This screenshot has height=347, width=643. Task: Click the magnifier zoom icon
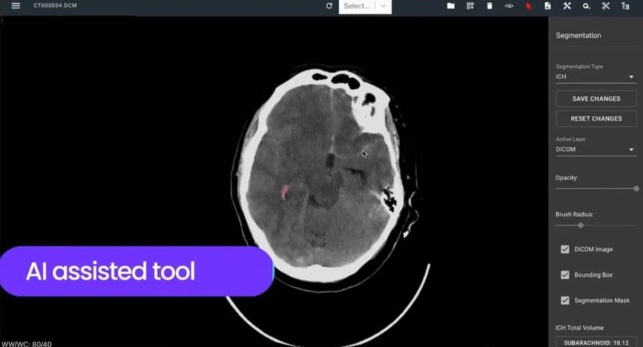586,6
